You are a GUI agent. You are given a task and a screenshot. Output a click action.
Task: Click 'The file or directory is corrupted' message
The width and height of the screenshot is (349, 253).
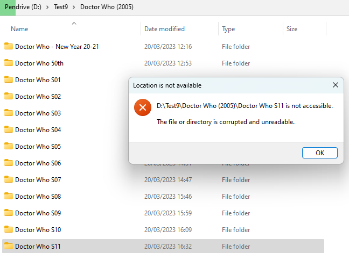click(x=226, y=122)
